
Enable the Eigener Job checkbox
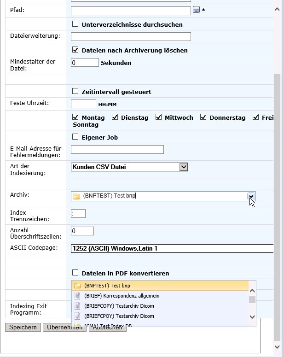(75, 137)
